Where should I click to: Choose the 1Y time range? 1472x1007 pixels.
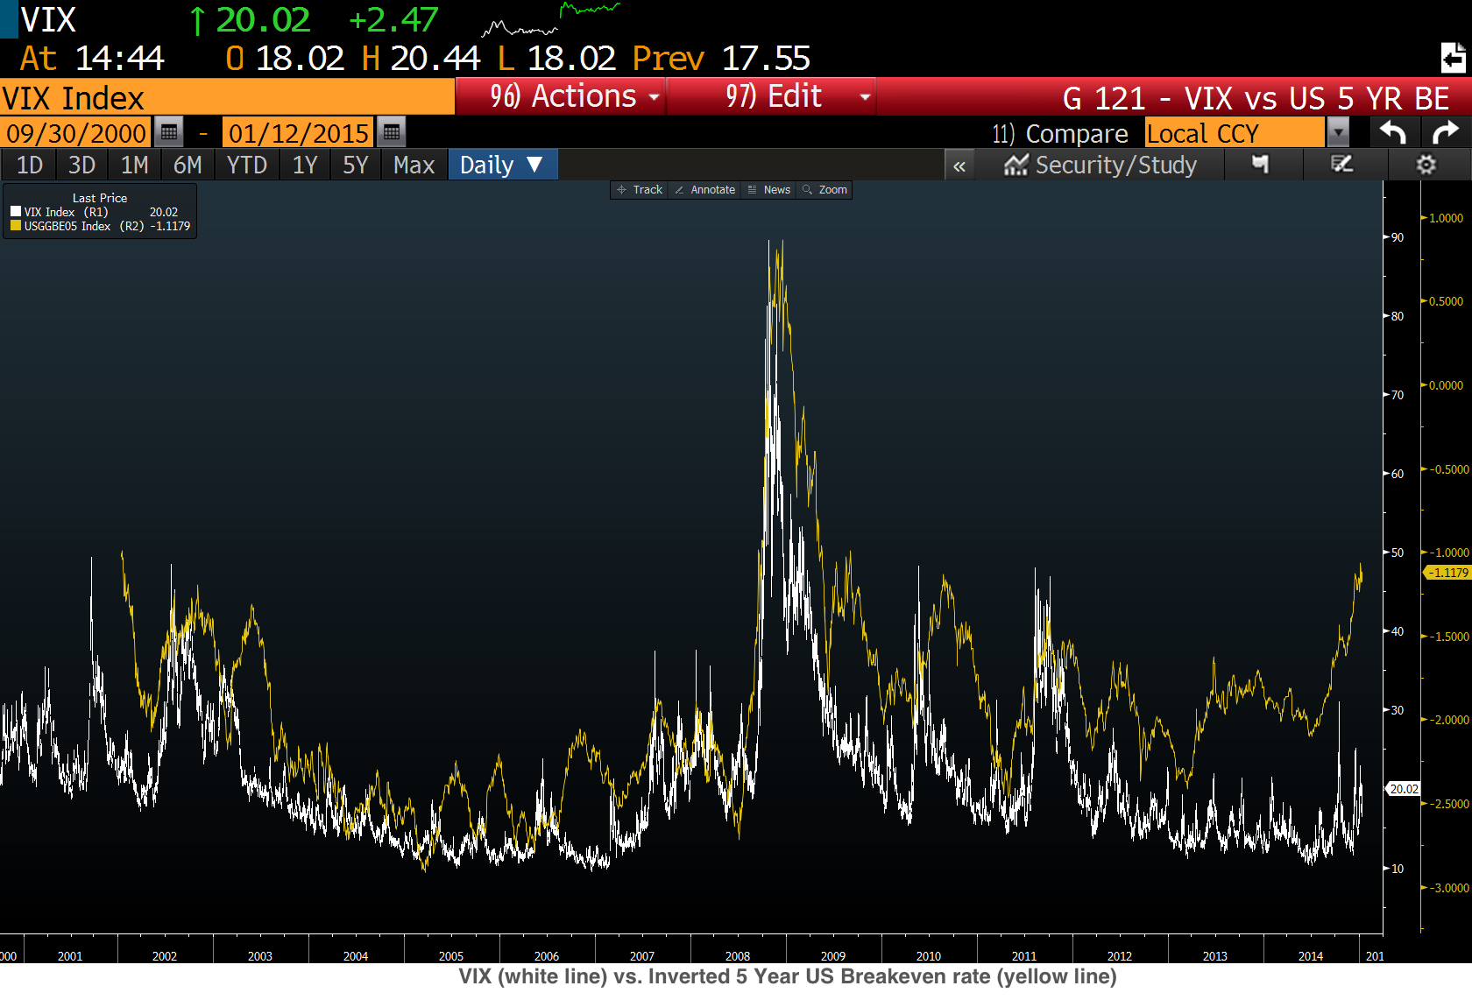305,165
